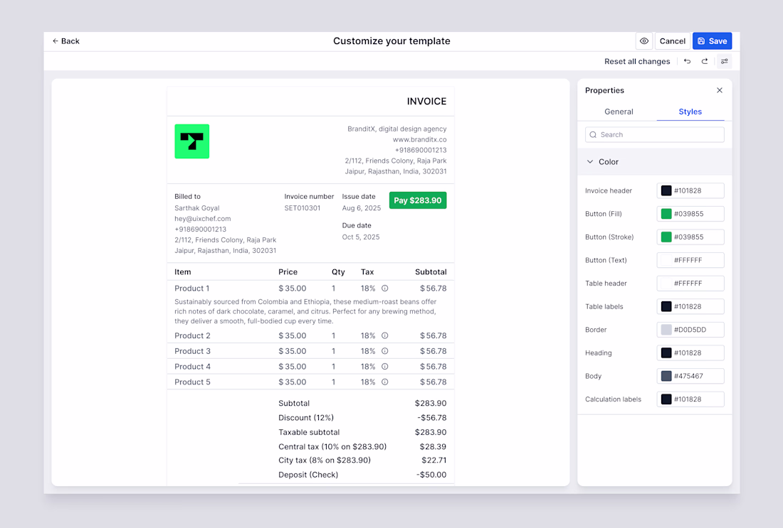Open Heading color swatch
783x528 pixels.
pos(666,353)
